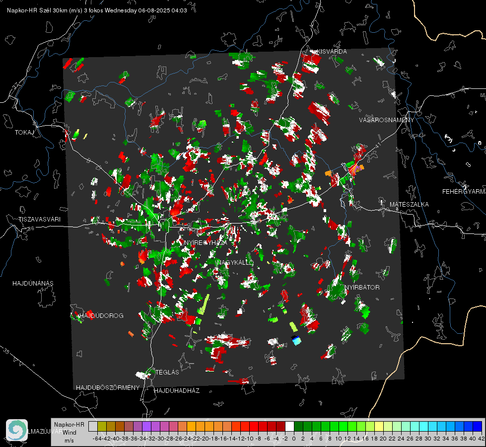This screenshot has height=447, width=486.
Task: Click the TOKAJ town label
Action: pyautogui.click(x=24, y=133)
